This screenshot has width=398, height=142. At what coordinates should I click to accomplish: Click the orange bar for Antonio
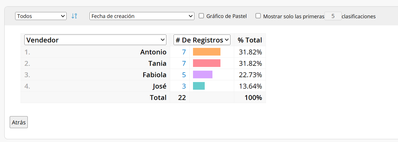point(207,52)
